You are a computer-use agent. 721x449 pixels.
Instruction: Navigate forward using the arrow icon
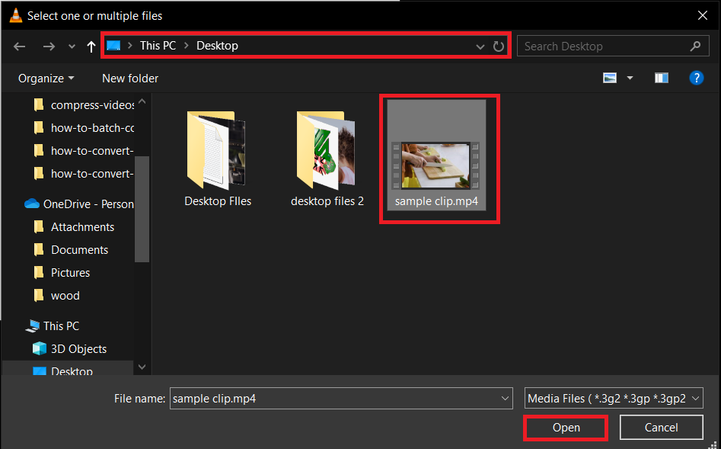[x=47, y=46]
